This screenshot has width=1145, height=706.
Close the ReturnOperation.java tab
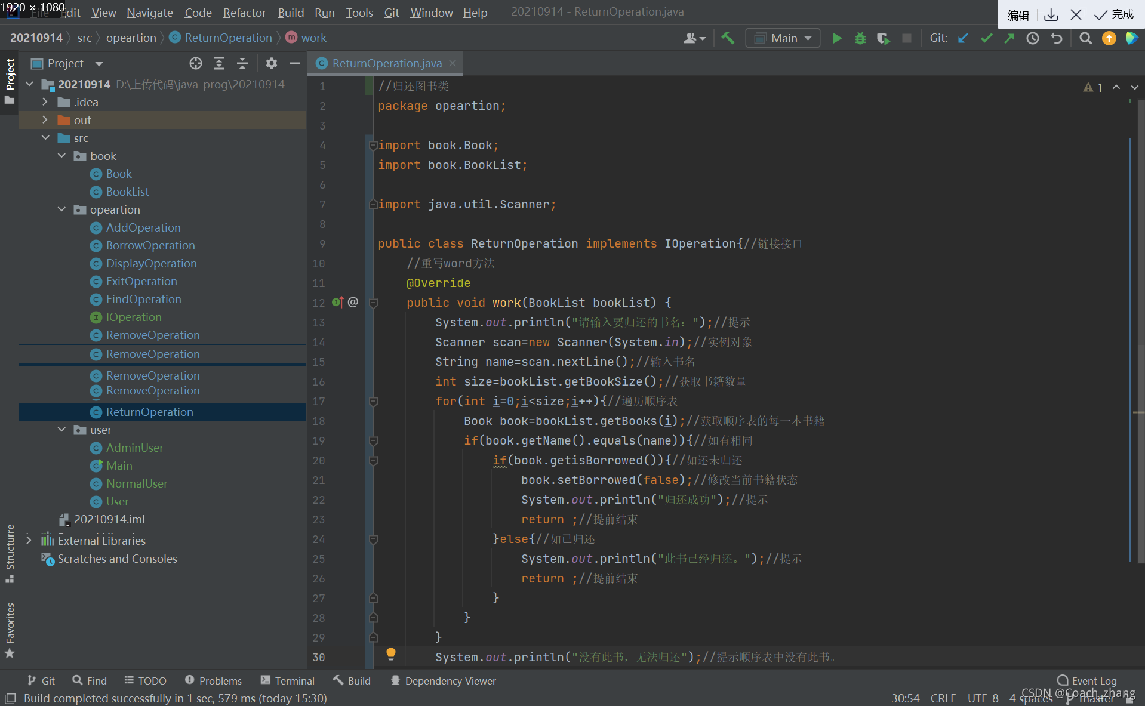(453, 63)
